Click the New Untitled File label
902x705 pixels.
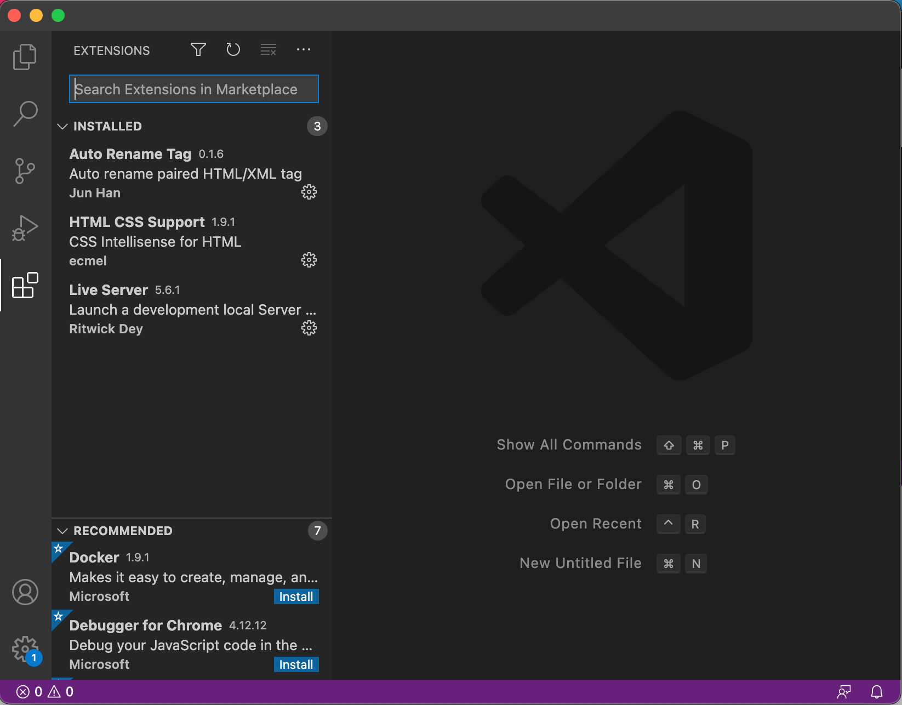click(580, 563)
